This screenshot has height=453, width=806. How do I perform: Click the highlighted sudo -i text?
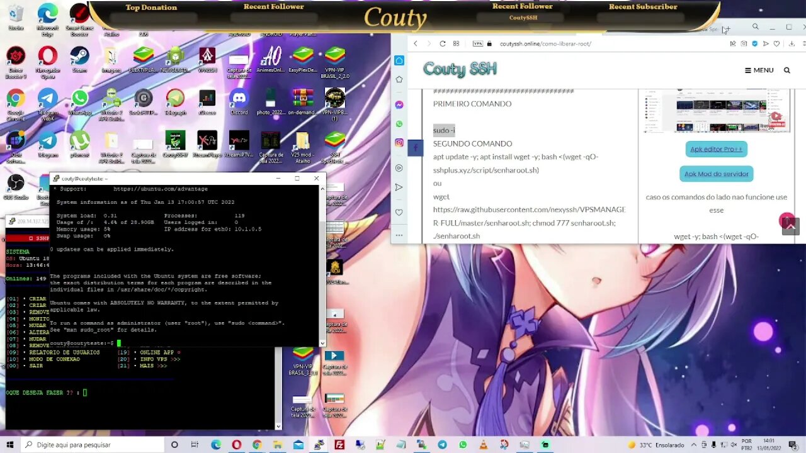(x=444, y=130)
